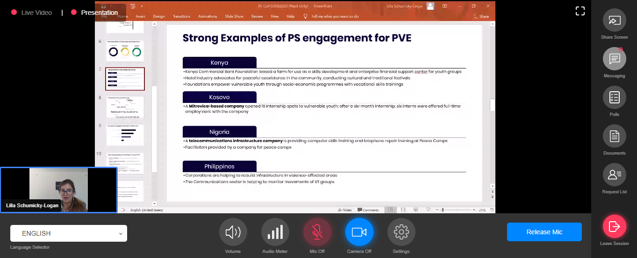This screenshot has height=258, width=637.
Task: Open the Messaging panel
Action: tap(614, 59)
